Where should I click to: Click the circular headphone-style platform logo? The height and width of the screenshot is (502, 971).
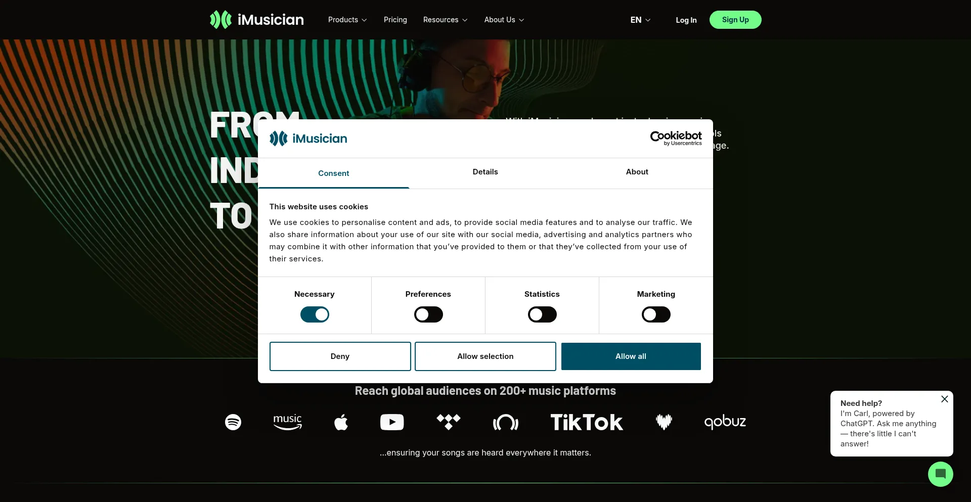coord(506,422)
